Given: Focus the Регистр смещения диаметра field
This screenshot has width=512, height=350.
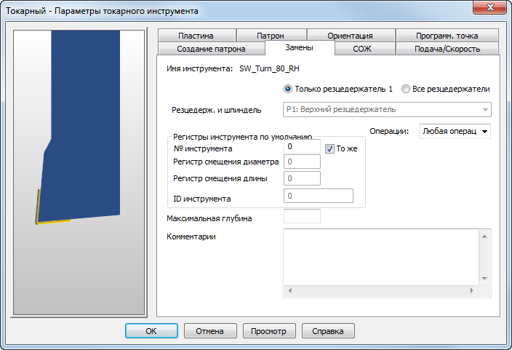Looking at the screenshot, I should coord(302,162).
